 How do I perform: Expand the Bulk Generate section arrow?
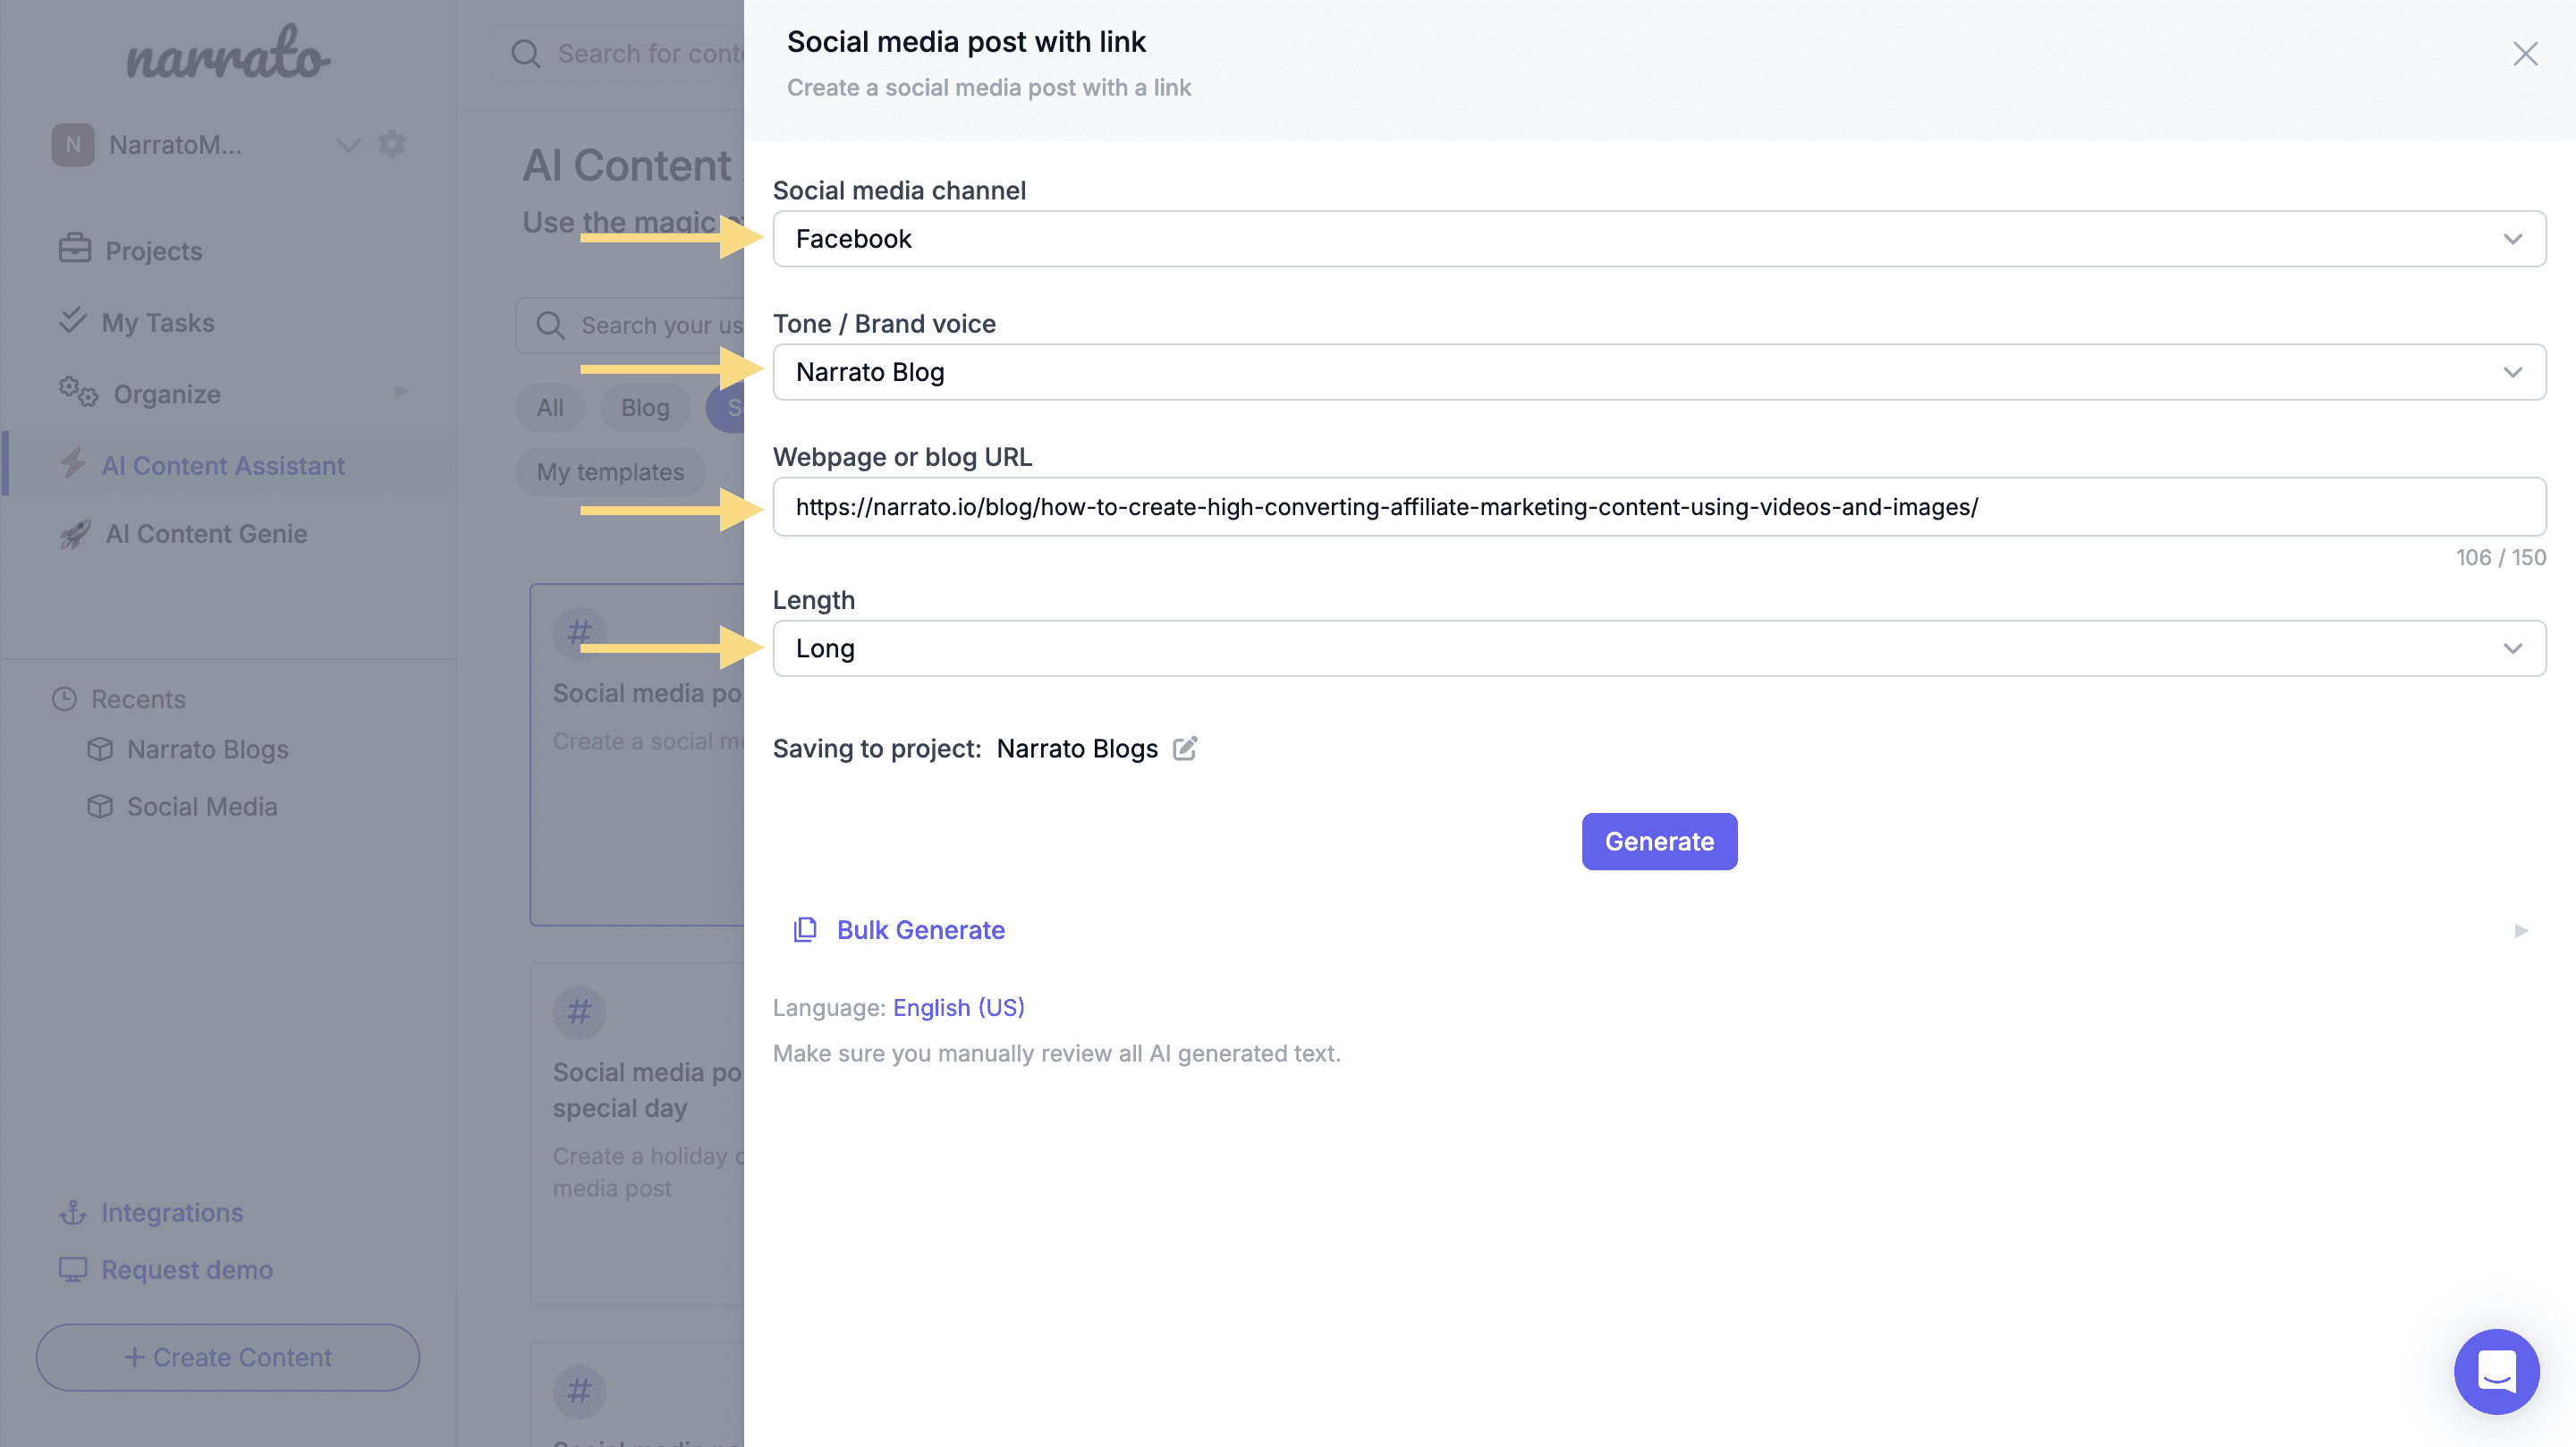(2521, 931)
